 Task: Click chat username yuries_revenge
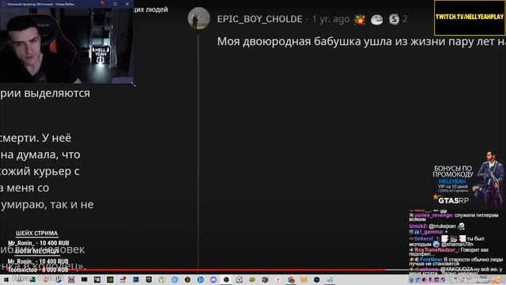click(x=433, y=215)
